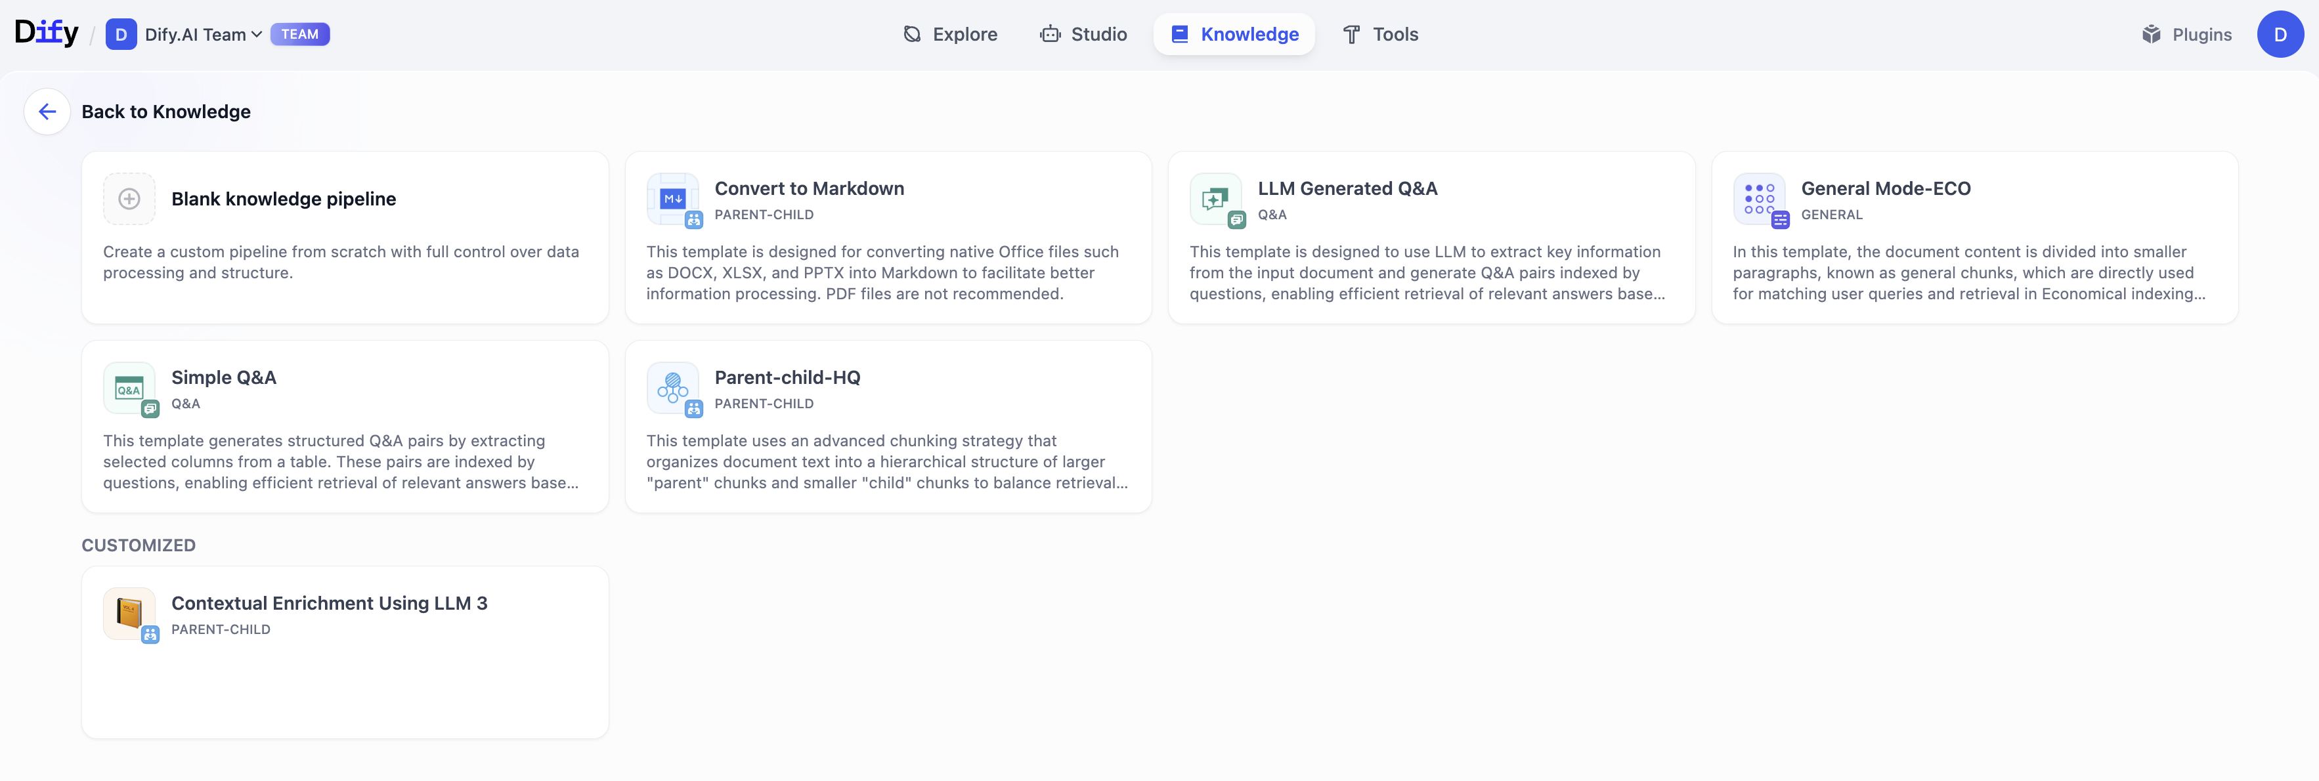This screenshot has height=781, width=2319.
Task: Select the Contextual Enrichment Using LLM 3 title
Action: pos(330,603)
